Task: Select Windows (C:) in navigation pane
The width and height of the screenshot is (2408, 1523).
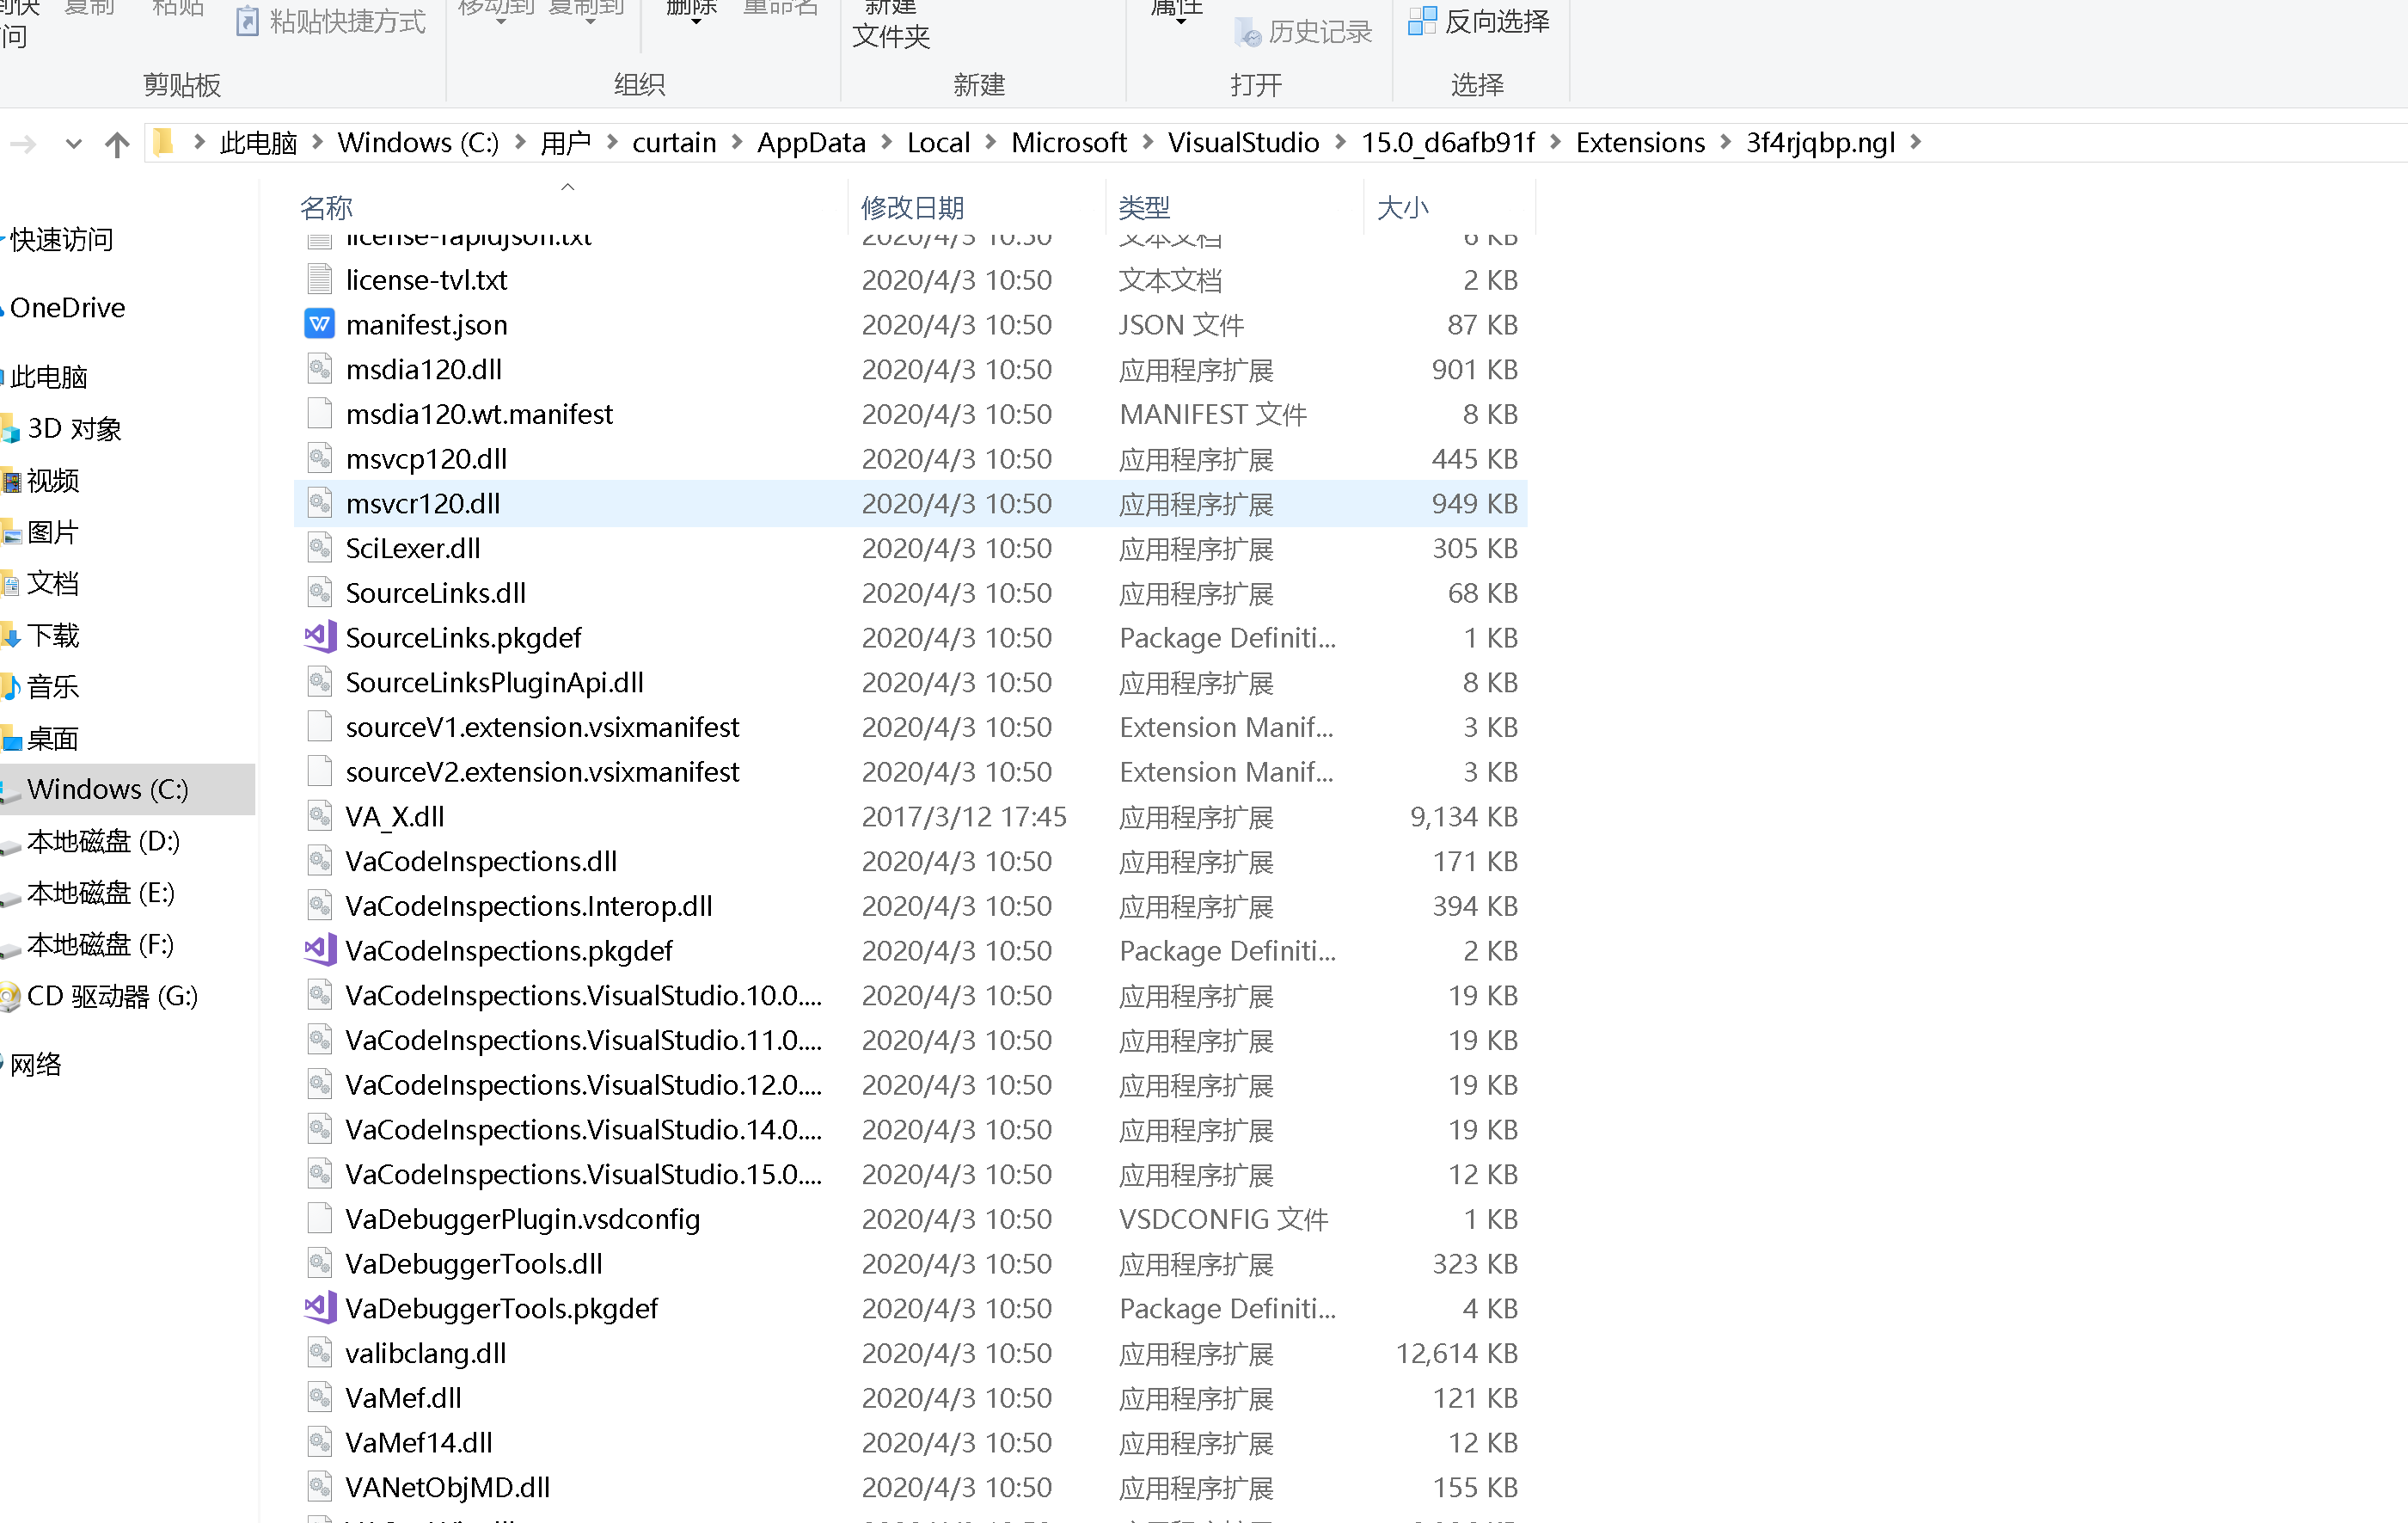Action: pyautogui.click(x=107, y=789)
